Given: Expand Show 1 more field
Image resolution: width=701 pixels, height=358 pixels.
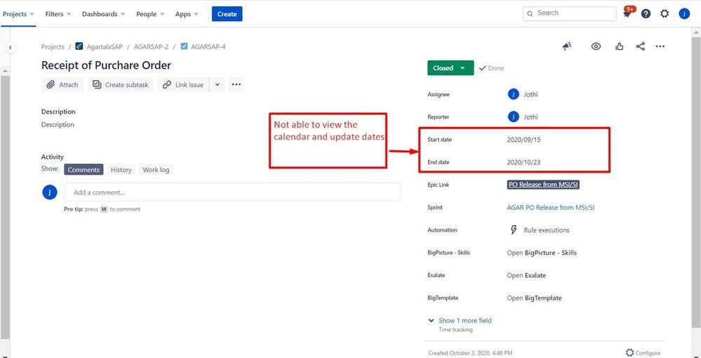Looking at the screenshot, I should (x=465, y=321).
